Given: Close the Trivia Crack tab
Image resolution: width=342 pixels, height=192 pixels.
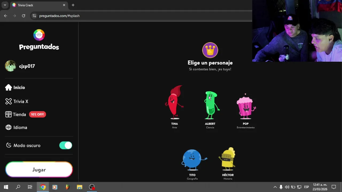Looking at the screenshot, I should (x=64, y=5).
